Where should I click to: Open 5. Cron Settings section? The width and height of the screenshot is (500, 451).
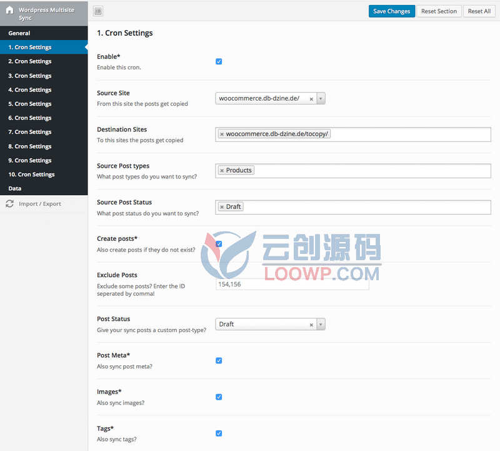(44, 104)
